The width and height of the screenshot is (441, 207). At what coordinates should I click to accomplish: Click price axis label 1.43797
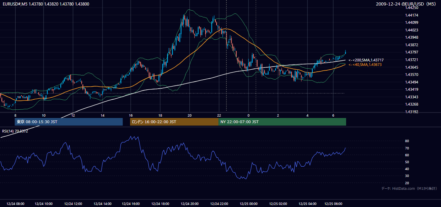coord(411,52)
